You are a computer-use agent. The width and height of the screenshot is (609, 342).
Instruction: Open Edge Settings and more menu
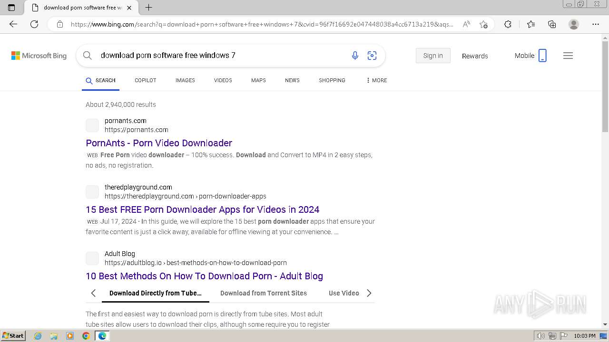point(596,24)
